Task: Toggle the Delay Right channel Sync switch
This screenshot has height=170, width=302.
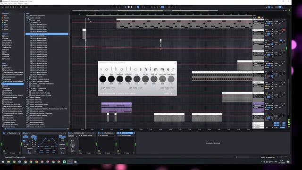Action: pos(34,137)
